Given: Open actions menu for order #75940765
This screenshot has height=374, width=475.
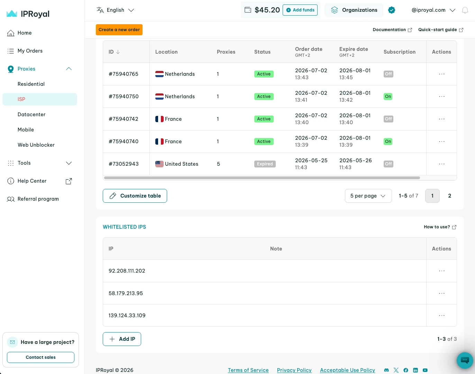Looking at the screenshot, I should pyautogui.click(x=441, y=74).
